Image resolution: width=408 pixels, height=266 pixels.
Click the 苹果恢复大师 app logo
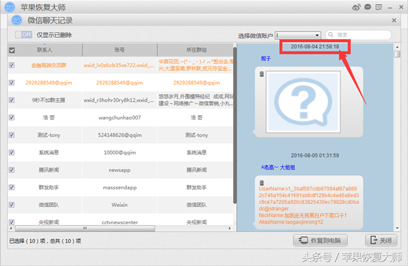click(x=9, y=7)
